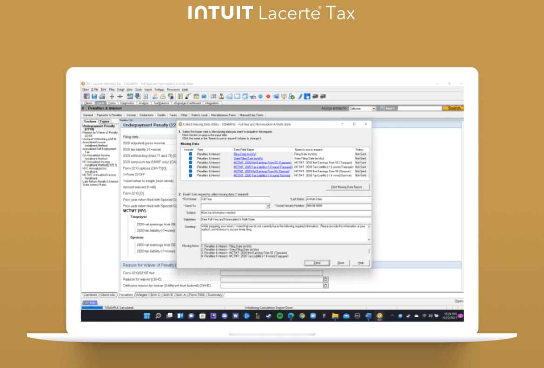Open Word from the taskbar
The image size is (544, 368).
point(236,316)
